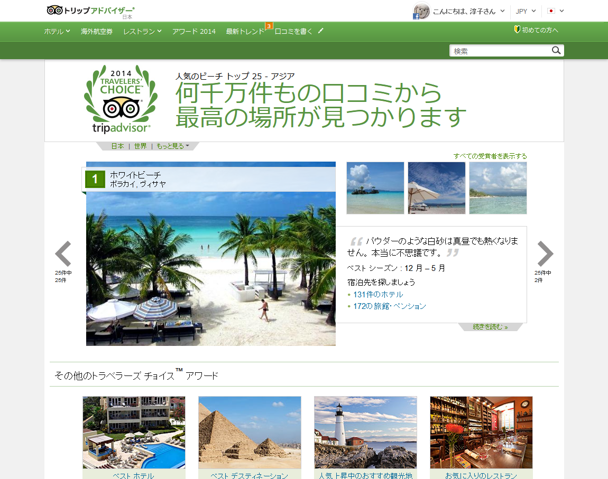Click the 2014 Travelers' Choice badge
Image resolution: width=608 pixels, height=479 pixels.
(x=121, y=99)
